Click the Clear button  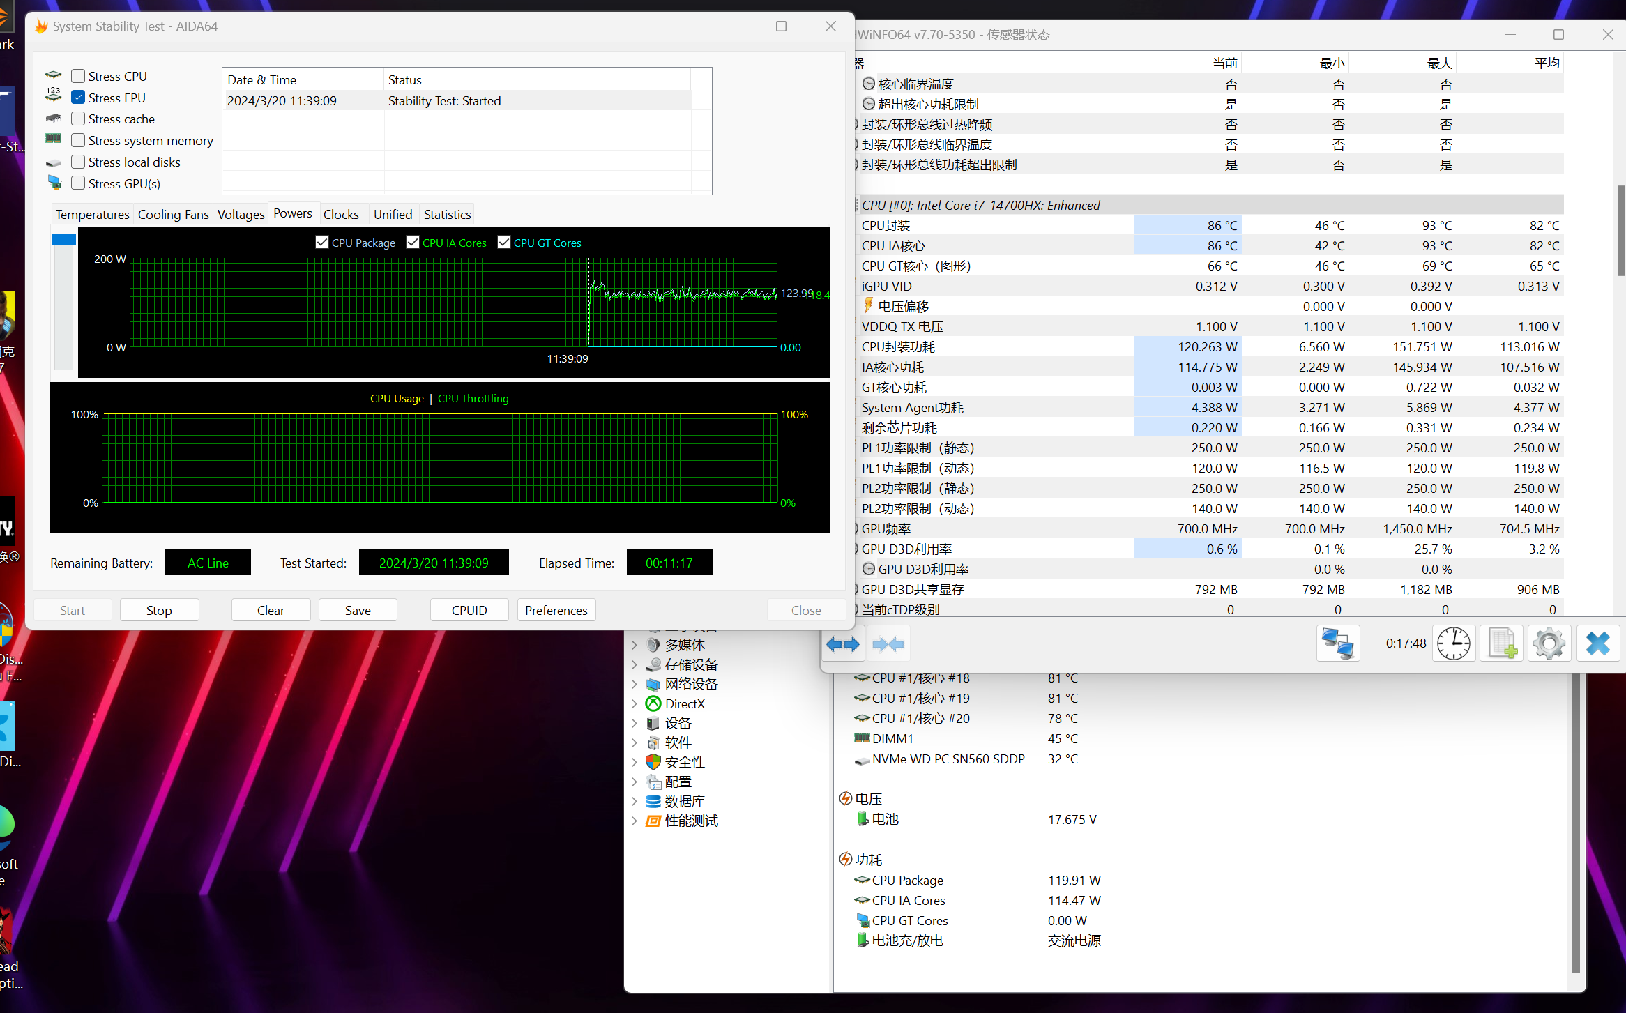pyautogui.click(x=271, y=610)
